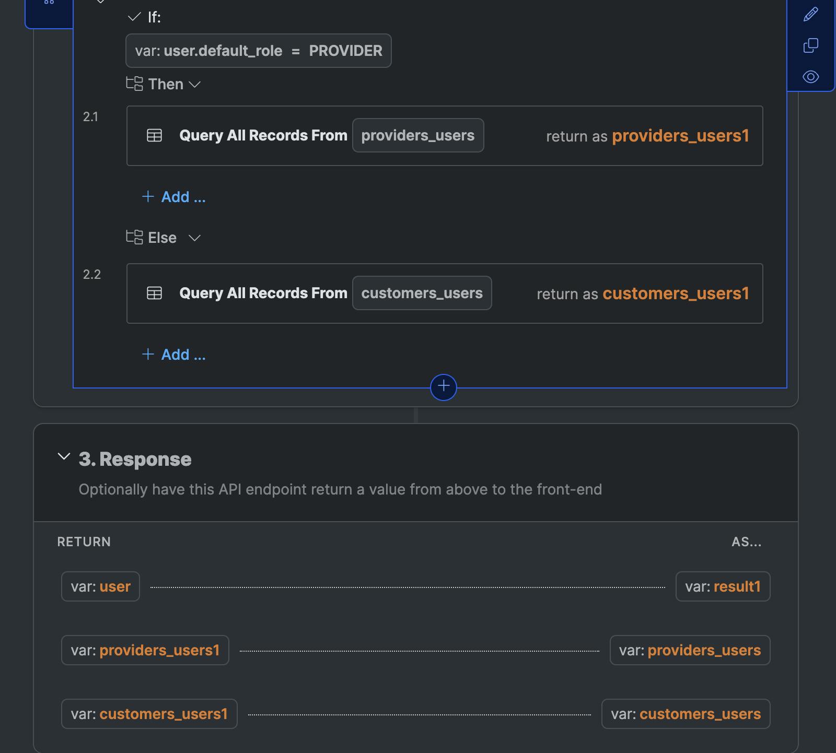
Task: Click the duplicate step icon
Action: pos(810,45)
